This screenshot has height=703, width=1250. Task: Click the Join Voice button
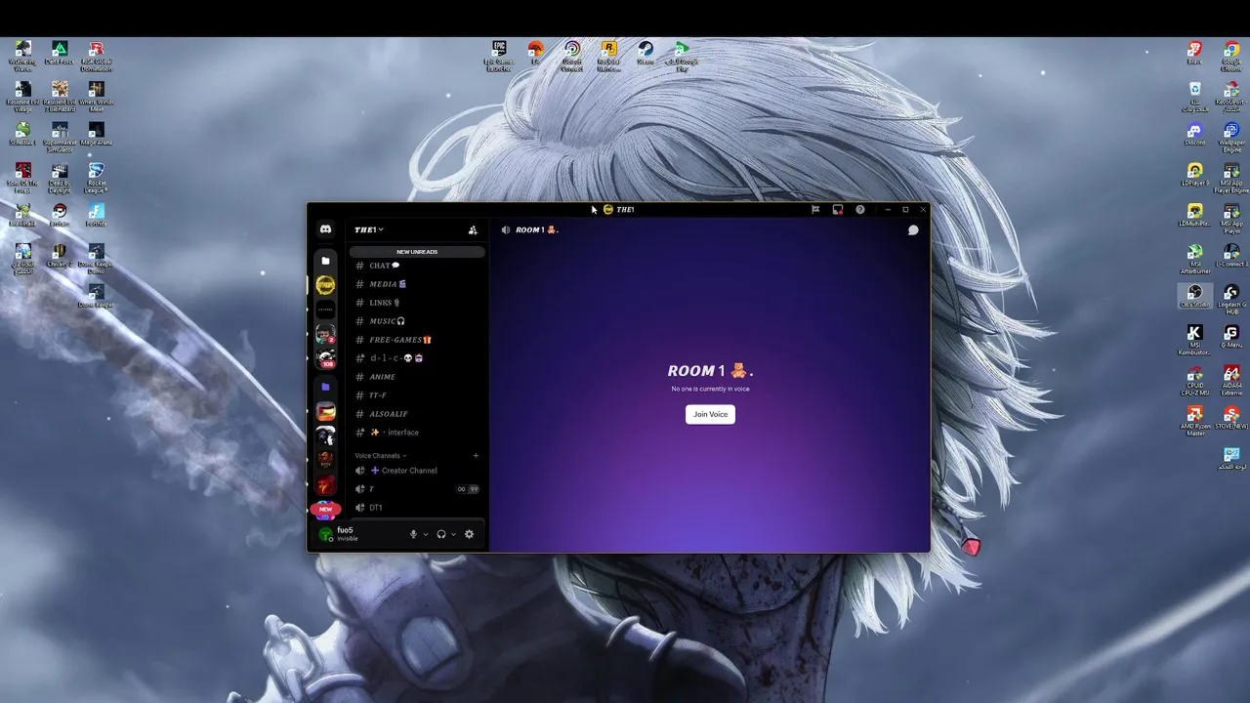tap(710, 414)
